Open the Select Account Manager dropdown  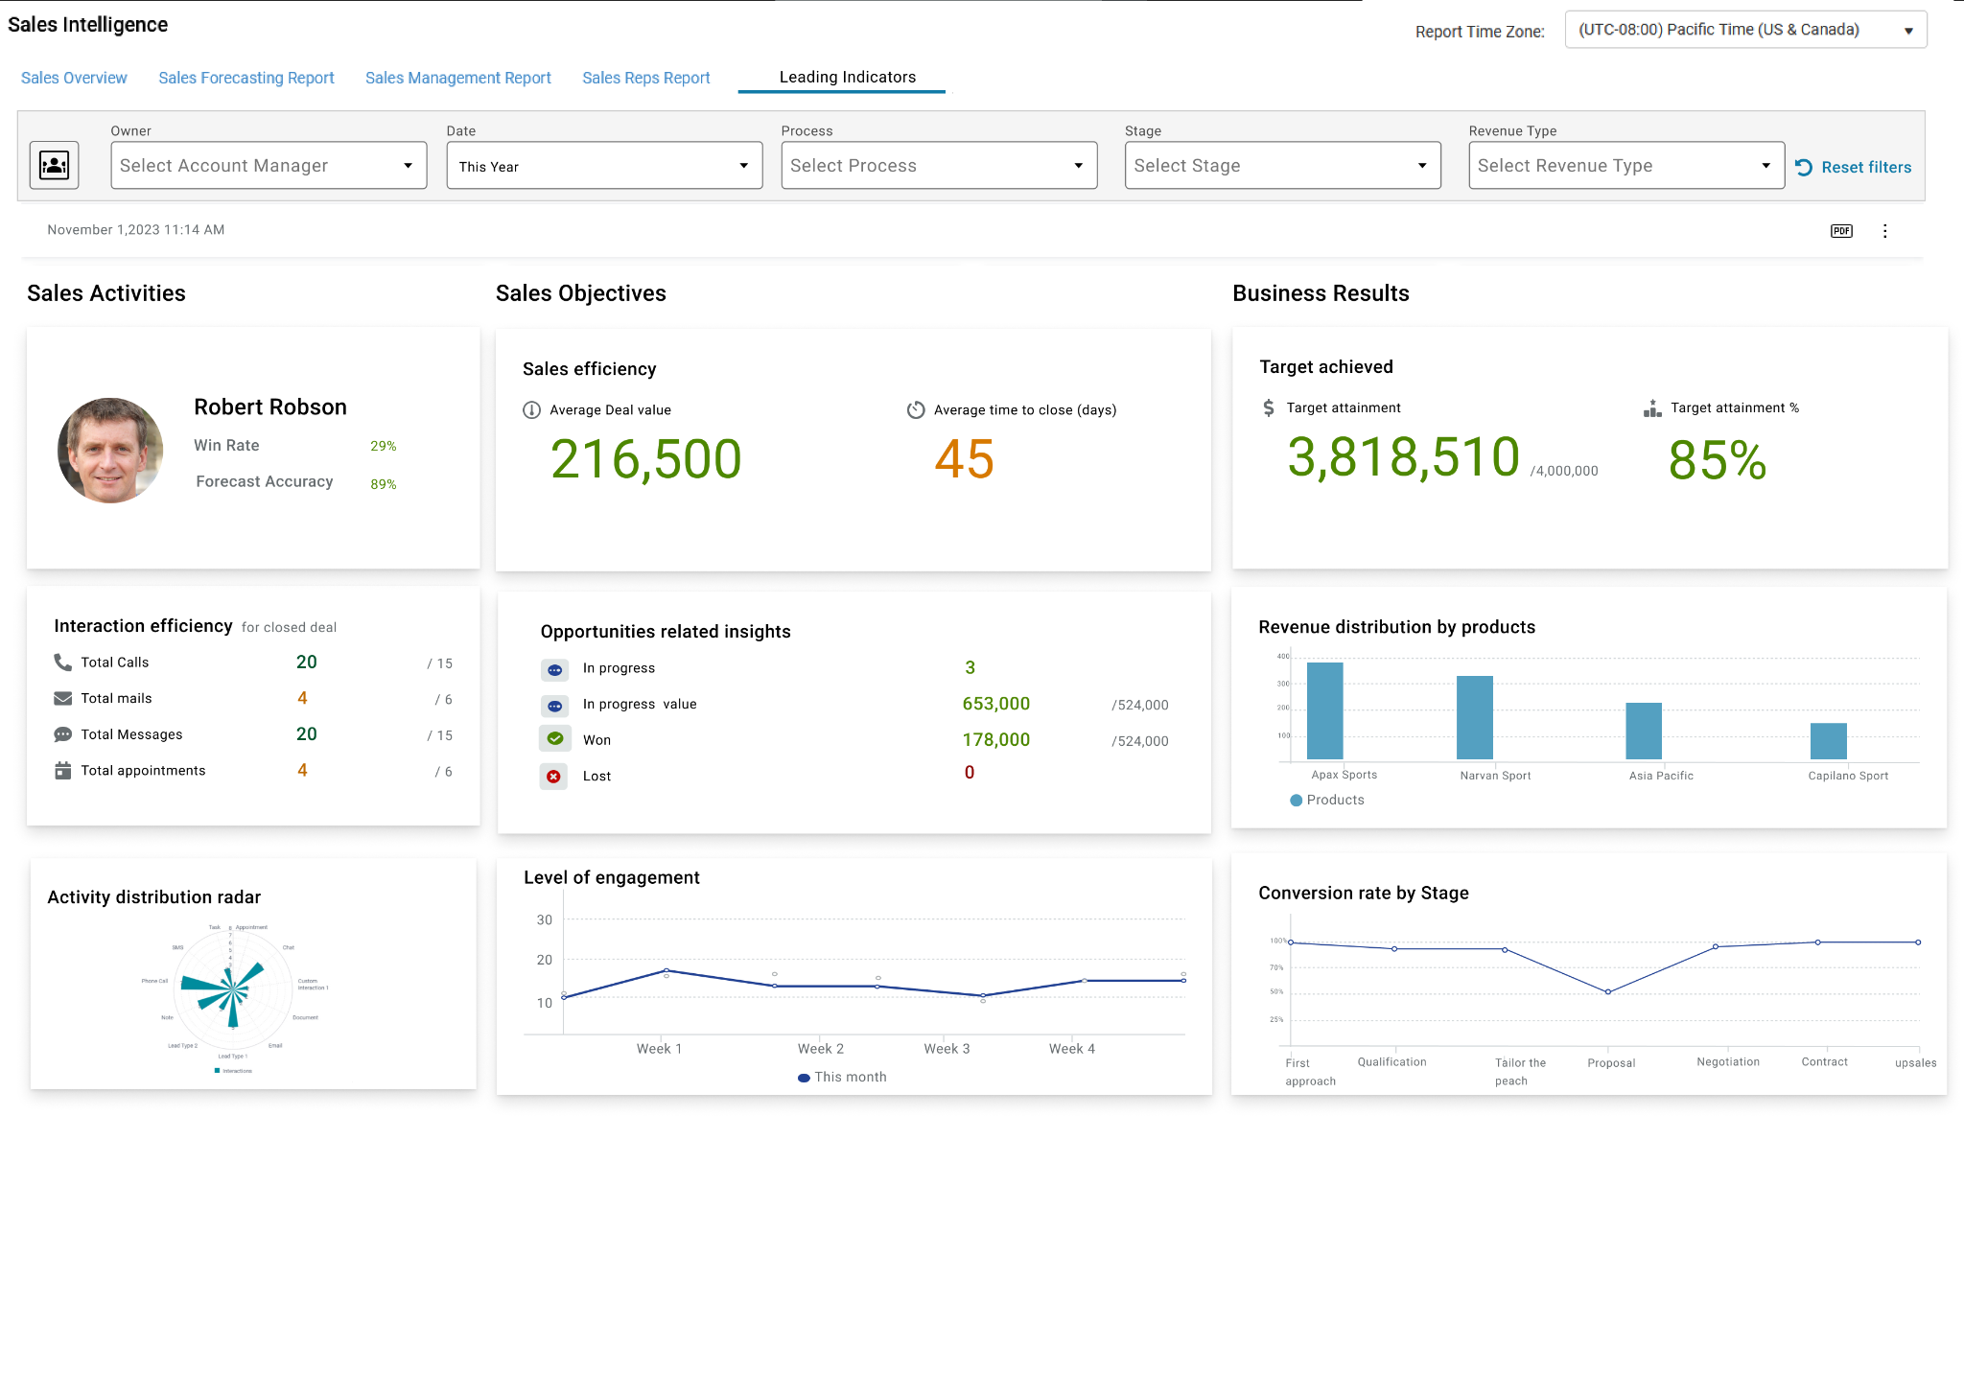click(x=269, y=166)
